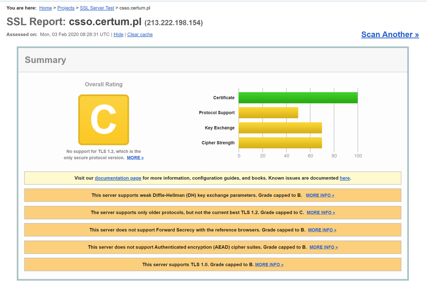Open MORE INFO for TLS 1.0 warning
Viewport: 427px width, 282px height.
pos(269,265)
